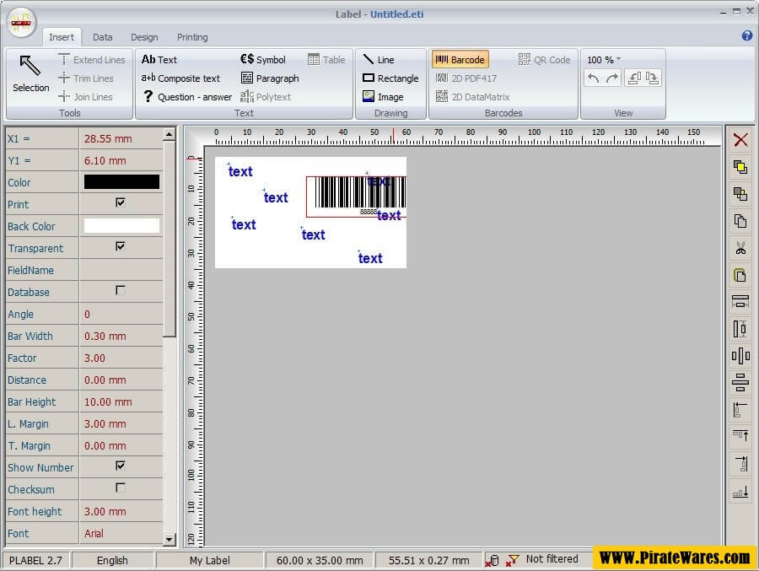Click the undo arrow in View group
This screenshot has width=759, height=571.
[594, 78]
